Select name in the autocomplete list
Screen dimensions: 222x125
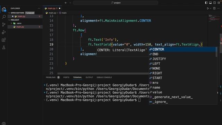click(x=182, y=87)
